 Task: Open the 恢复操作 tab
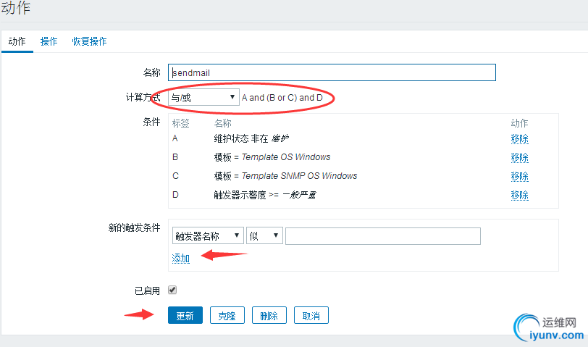point(89,41)
